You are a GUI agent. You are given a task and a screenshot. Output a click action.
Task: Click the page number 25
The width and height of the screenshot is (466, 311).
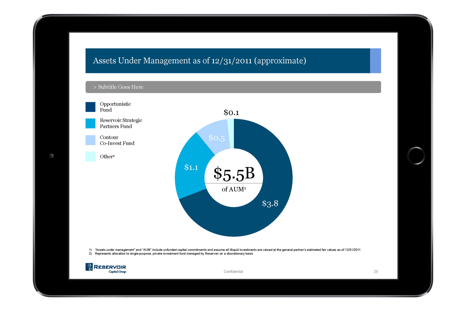click(376, 271)
